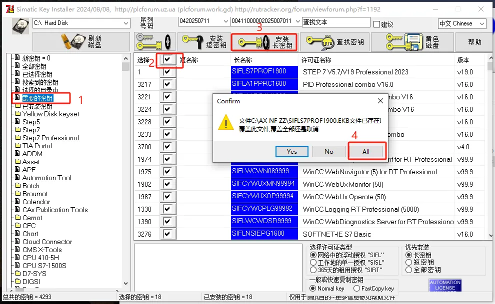Select 已选择密钥 in the tree
This screenshot has width=495, height=304.
(x=37, y=74)
